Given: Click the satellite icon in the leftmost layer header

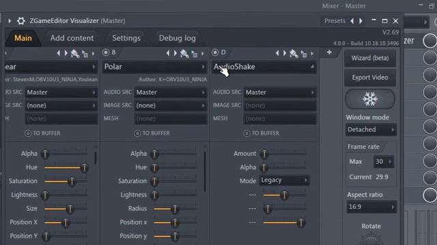Looking at the screenshot, I should (75, 53).
